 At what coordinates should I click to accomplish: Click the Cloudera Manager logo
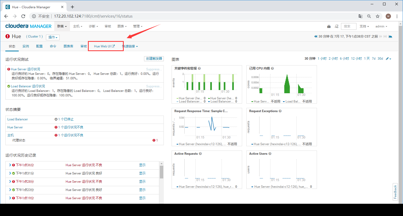(x=28, y=26)
